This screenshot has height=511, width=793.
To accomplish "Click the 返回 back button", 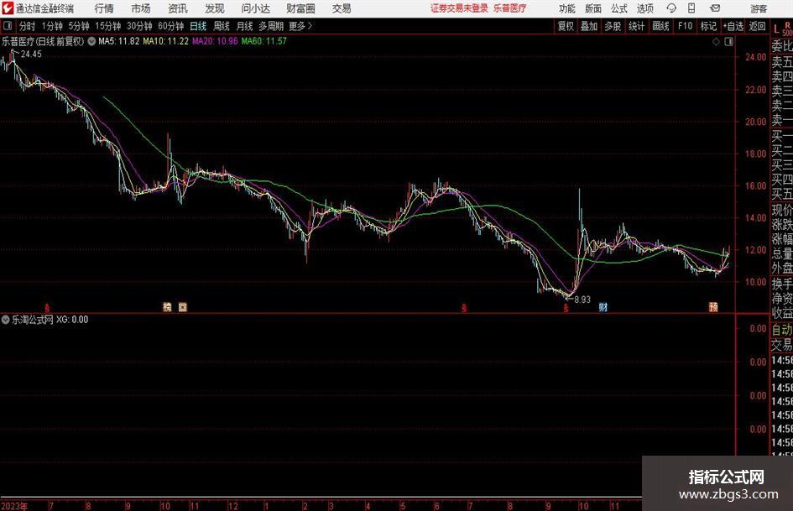I will 757,26.
